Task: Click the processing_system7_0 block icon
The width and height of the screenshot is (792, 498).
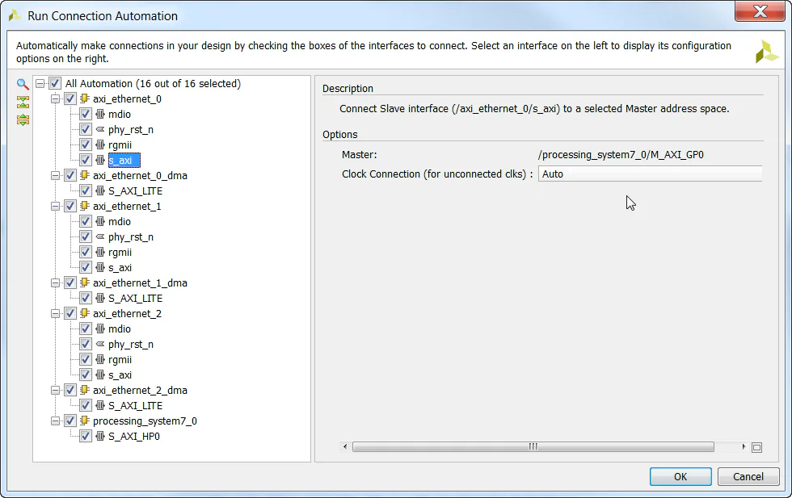Action: tap(84, 421)
